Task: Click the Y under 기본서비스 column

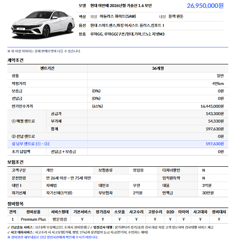Action: [82, 219]
